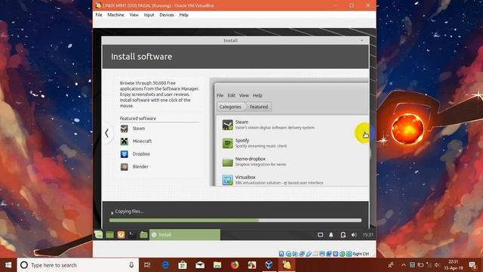Click the Steam entry icon in Software Manager
Viewport: 483px width, 272px height.
228,125
